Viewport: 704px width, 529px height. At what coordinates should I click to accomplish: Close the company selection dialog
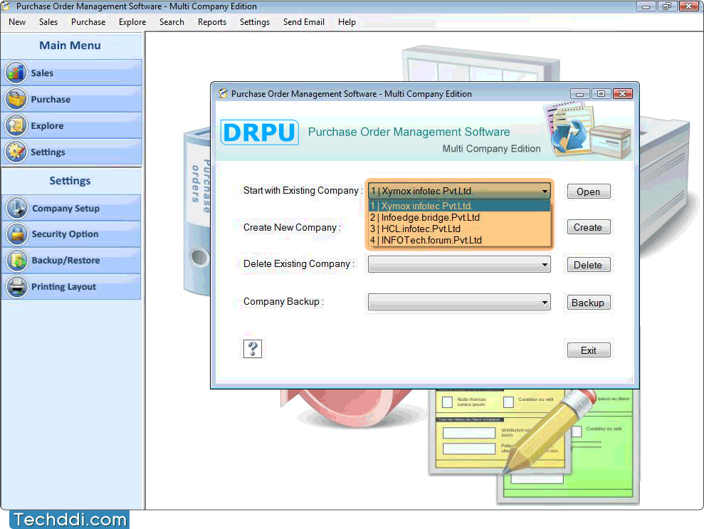click(623, 94)
